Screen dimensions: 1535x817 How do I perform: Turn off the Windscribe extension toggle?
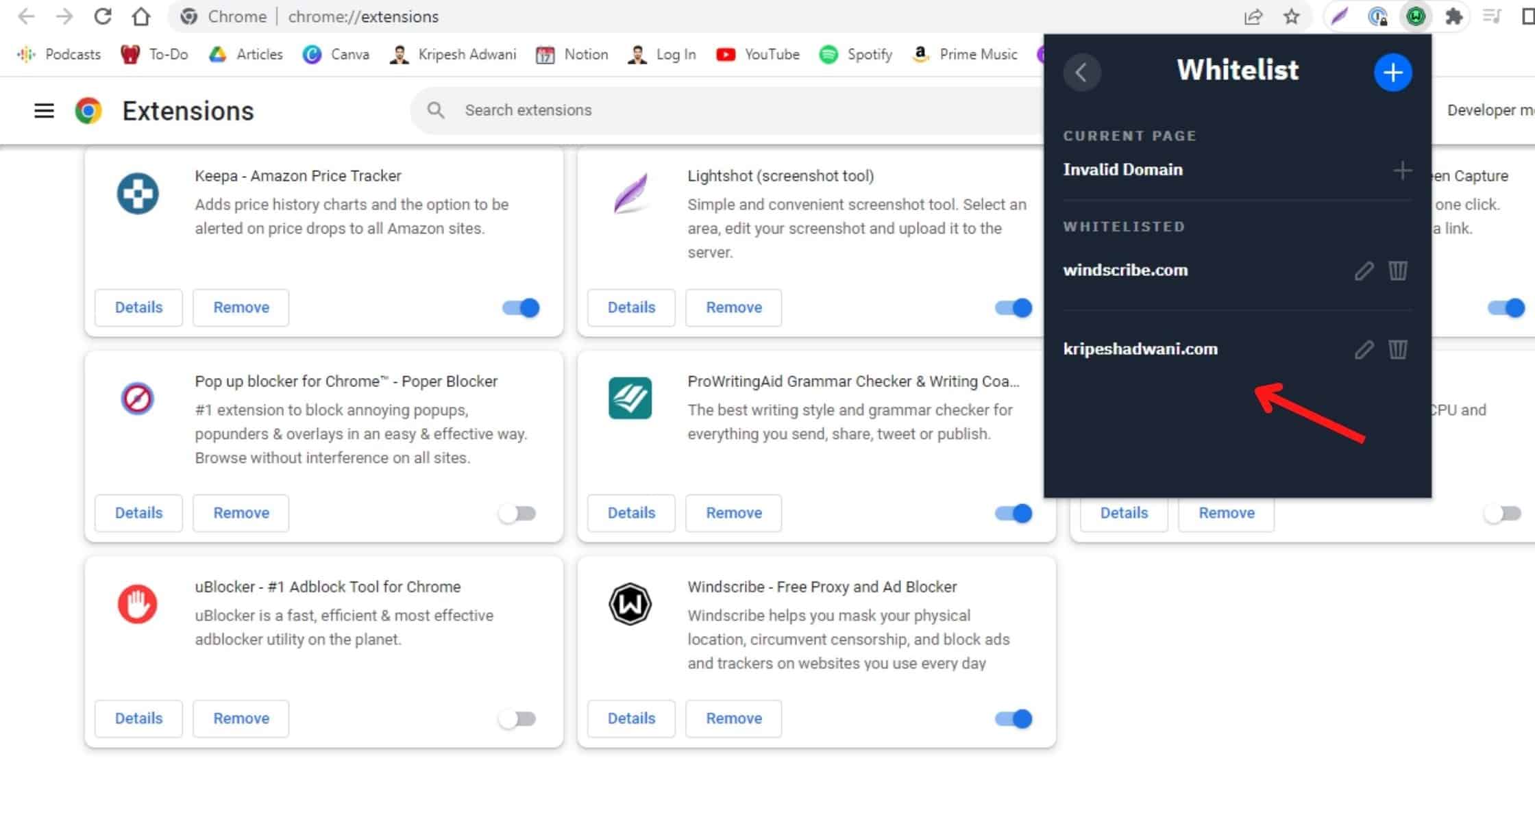pos(1013,718)
